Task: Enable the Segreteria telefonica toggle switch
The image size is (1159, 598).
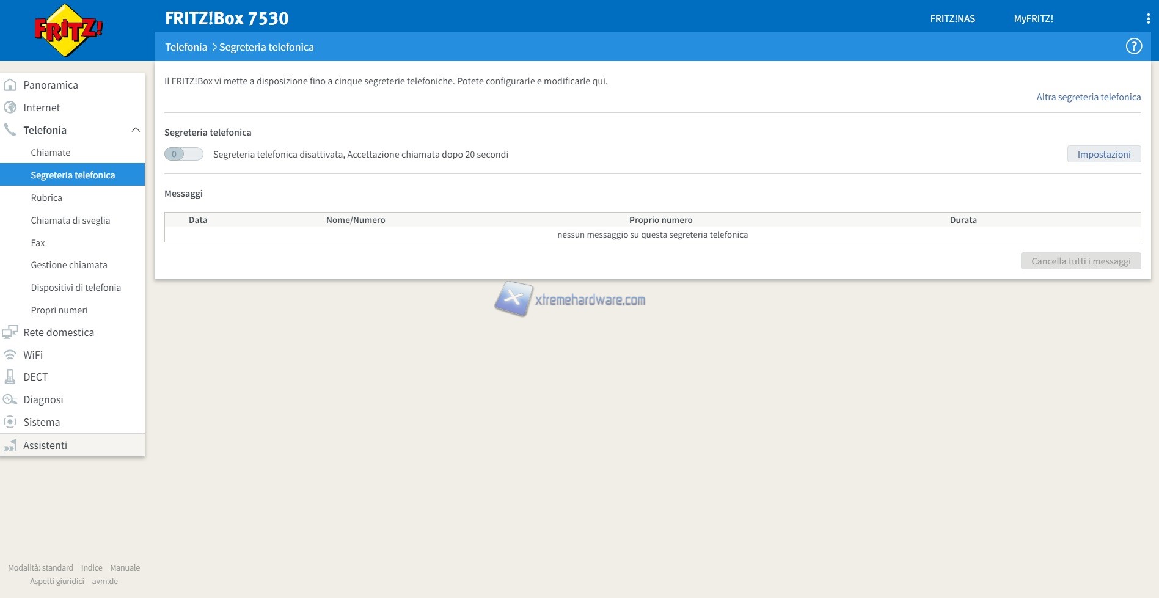Action: (183, 155)
